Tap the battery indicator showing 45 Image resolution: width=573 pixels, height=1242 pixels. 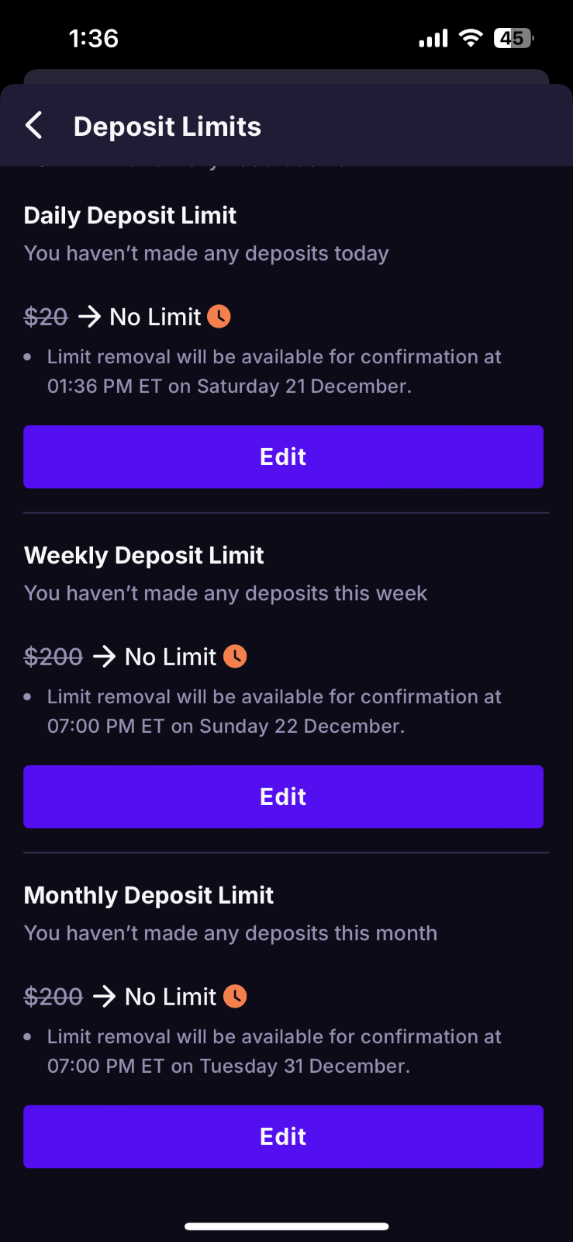[x=513, y=38]
